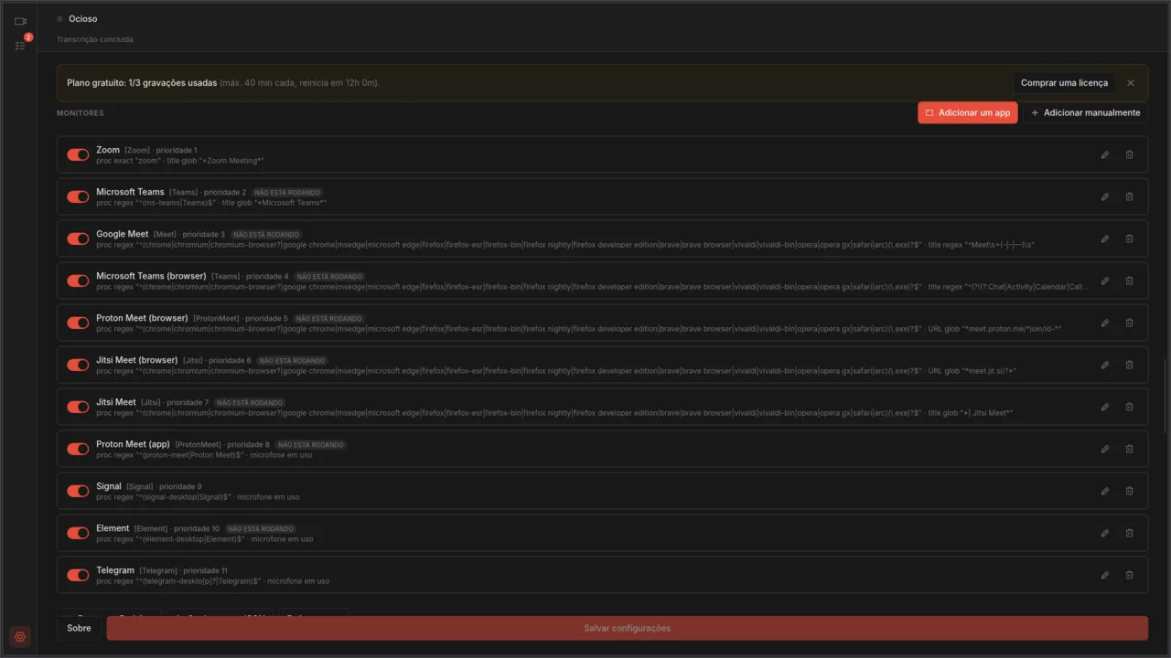
Task: Click the 'Comprar uma licença' button
Action: click(1064, 83)
